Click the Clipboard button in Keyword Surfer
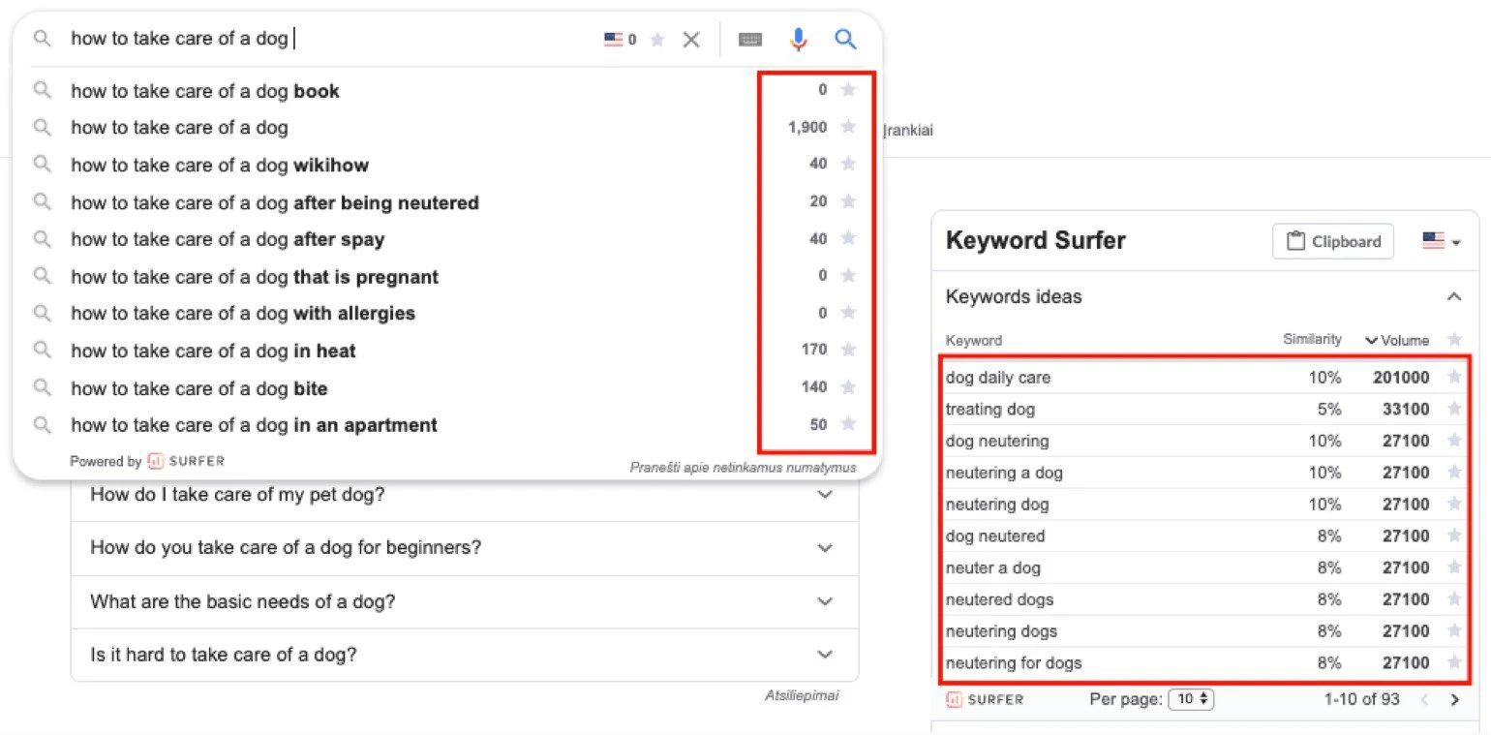This screenshot has height=735, width=1491. click(x=1332, y=242)
